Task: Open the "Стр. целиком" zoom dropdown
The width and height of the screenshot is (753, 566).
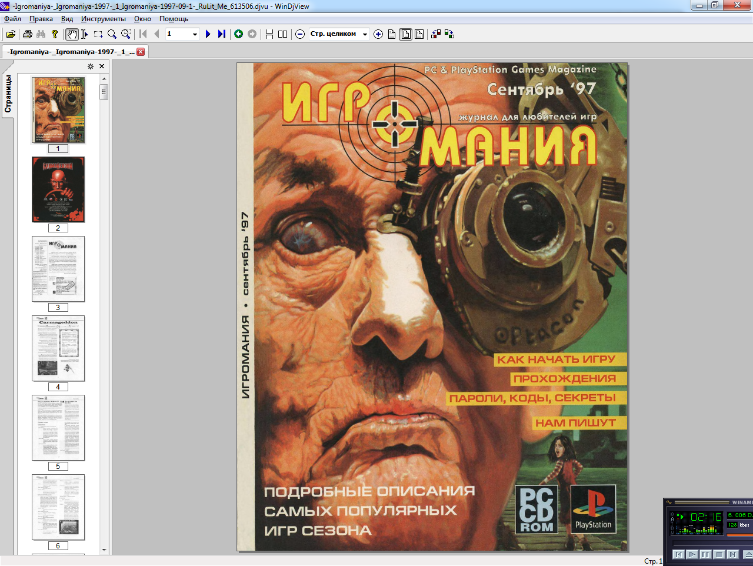Action: 365,34
